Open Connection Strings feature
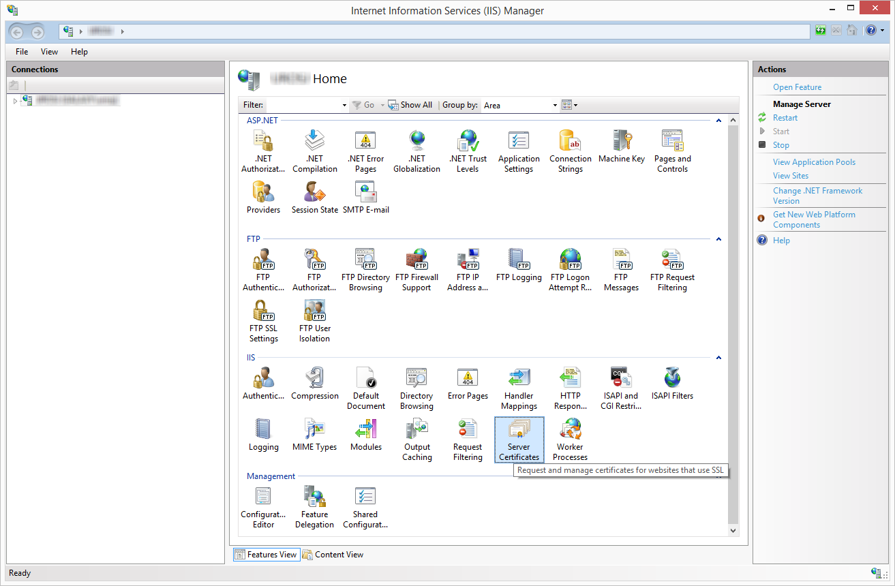The width and height of the screenshot is (895, 586). [570, 151]
